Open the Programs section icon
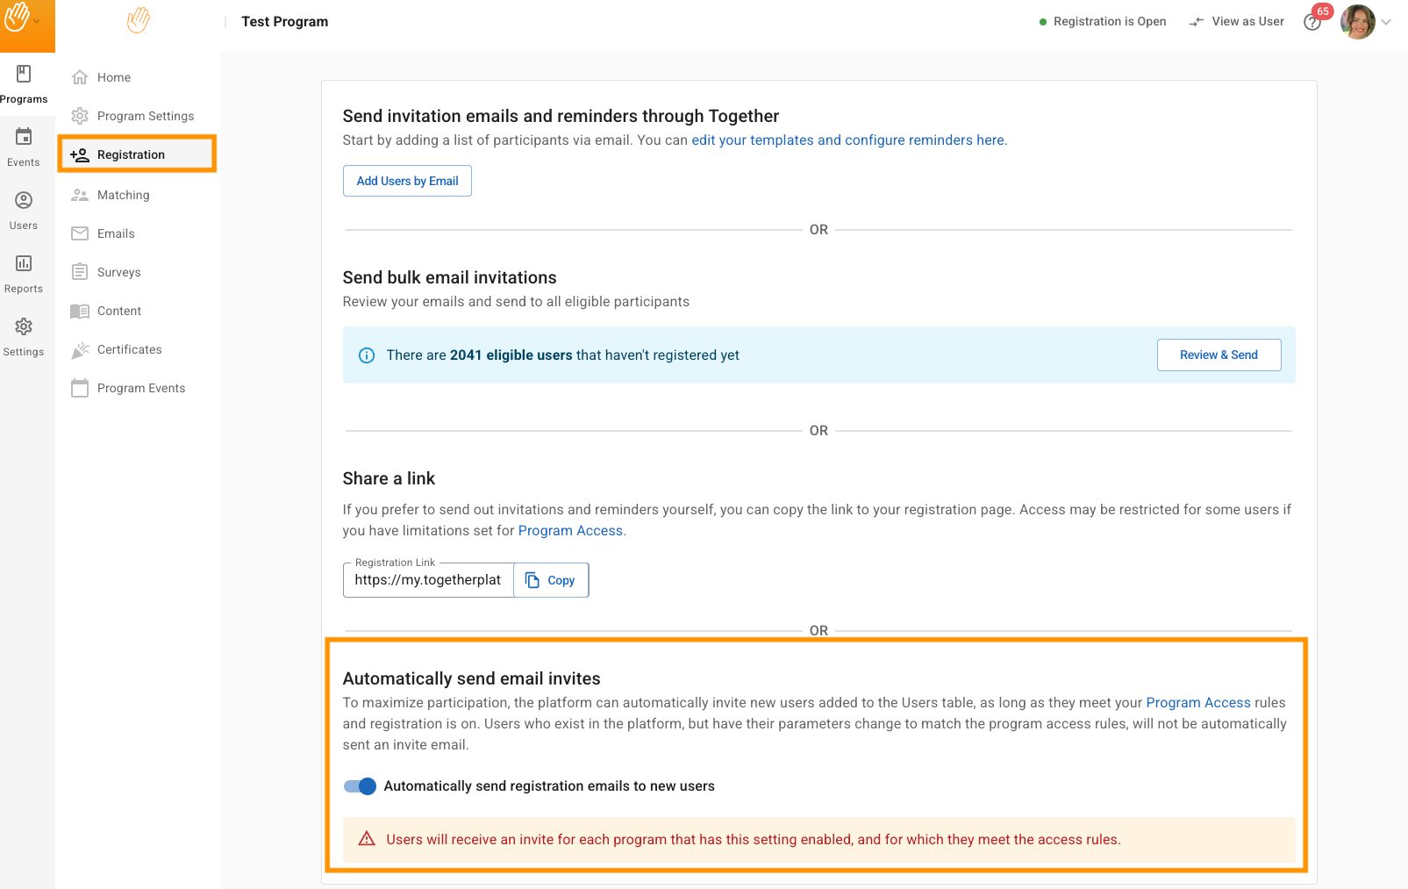This screenshot has width=1408, height=889. pyautogui.click(x=24, y=75)
